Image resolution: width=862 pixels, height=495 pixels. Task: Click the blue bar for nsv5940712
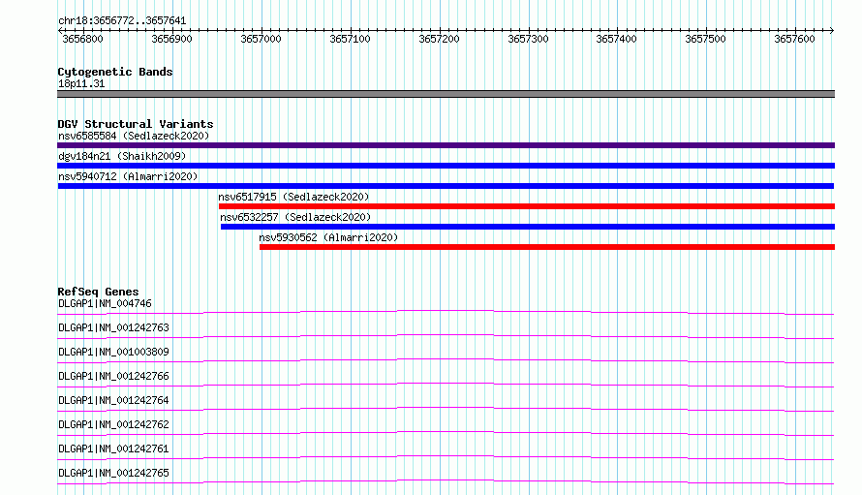tap(446, 186)
